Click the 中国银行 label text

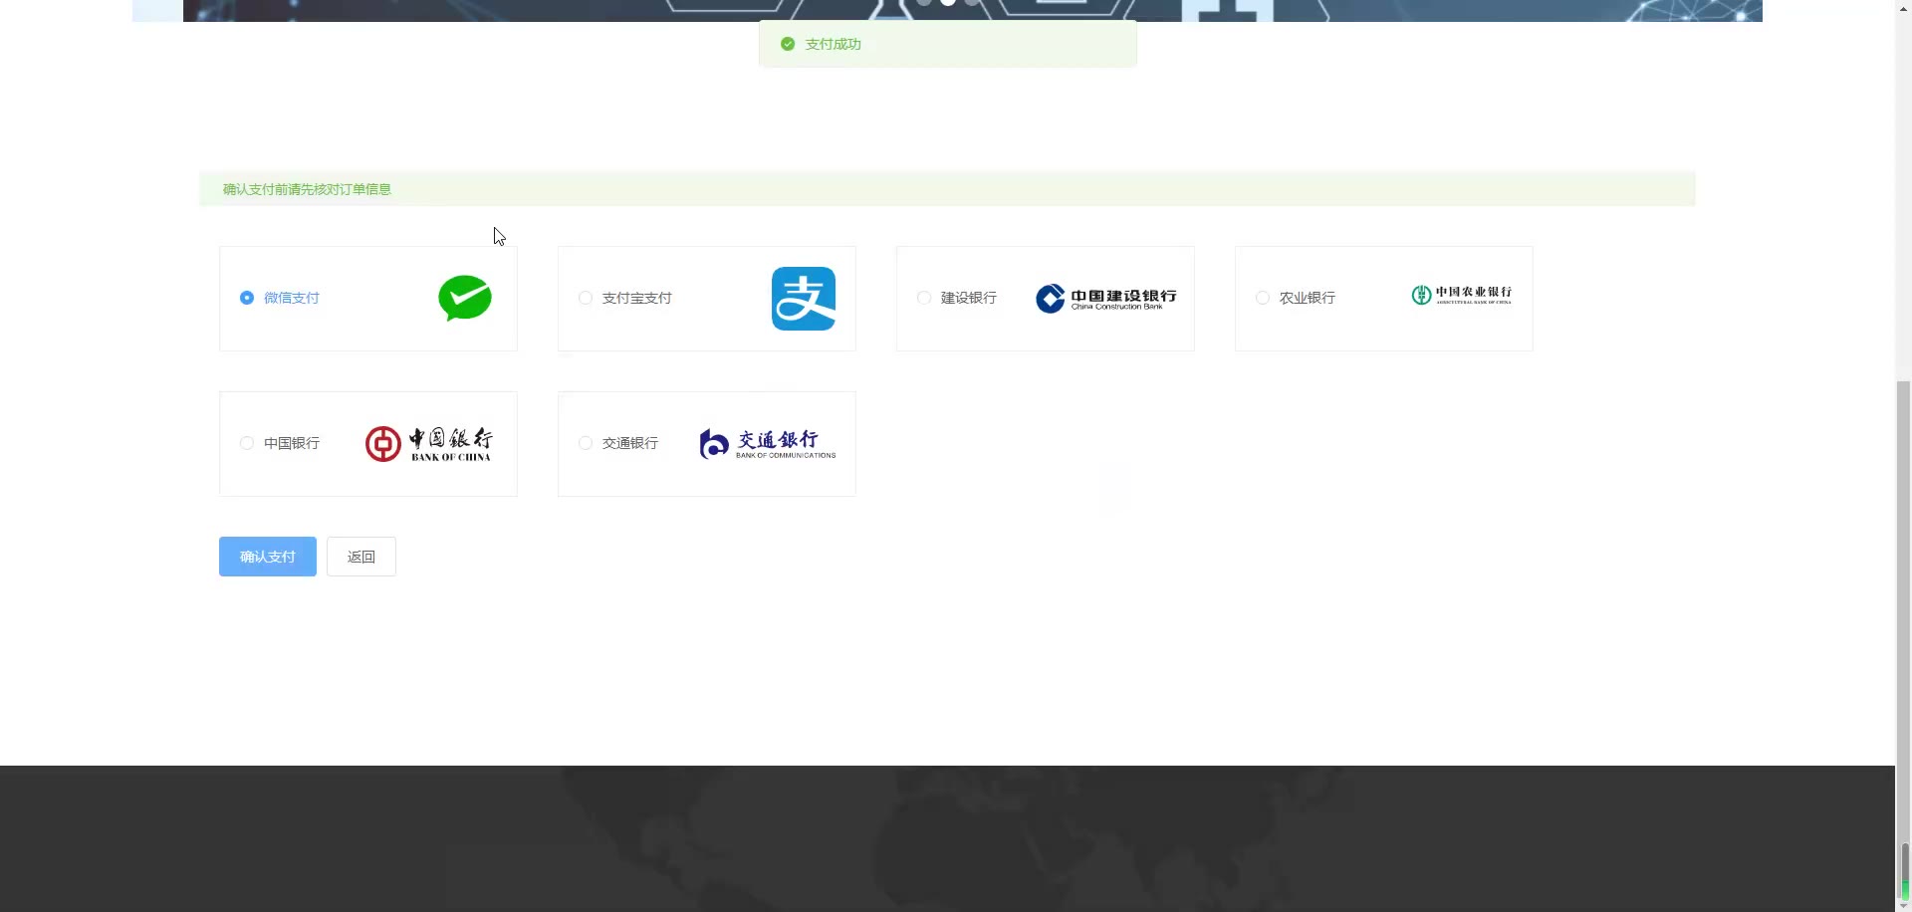(x=292, y=443)
